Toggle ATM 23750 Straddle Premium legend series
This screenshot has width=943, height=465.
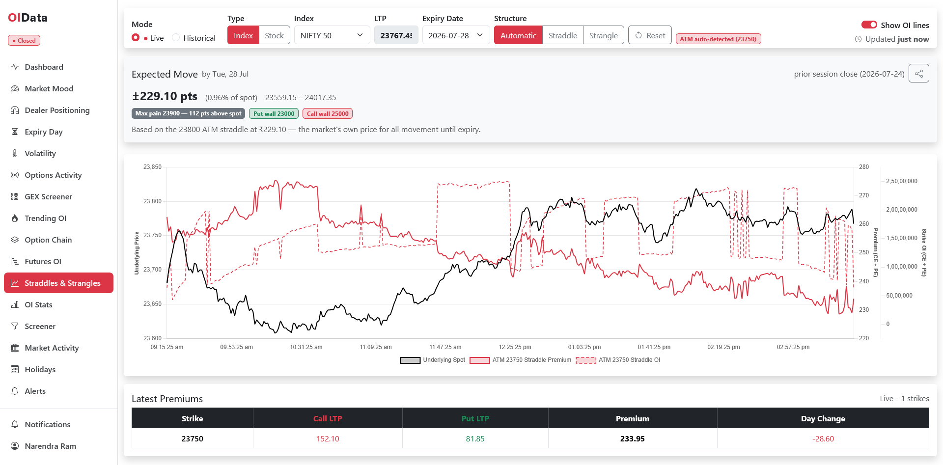coord(521,360)
